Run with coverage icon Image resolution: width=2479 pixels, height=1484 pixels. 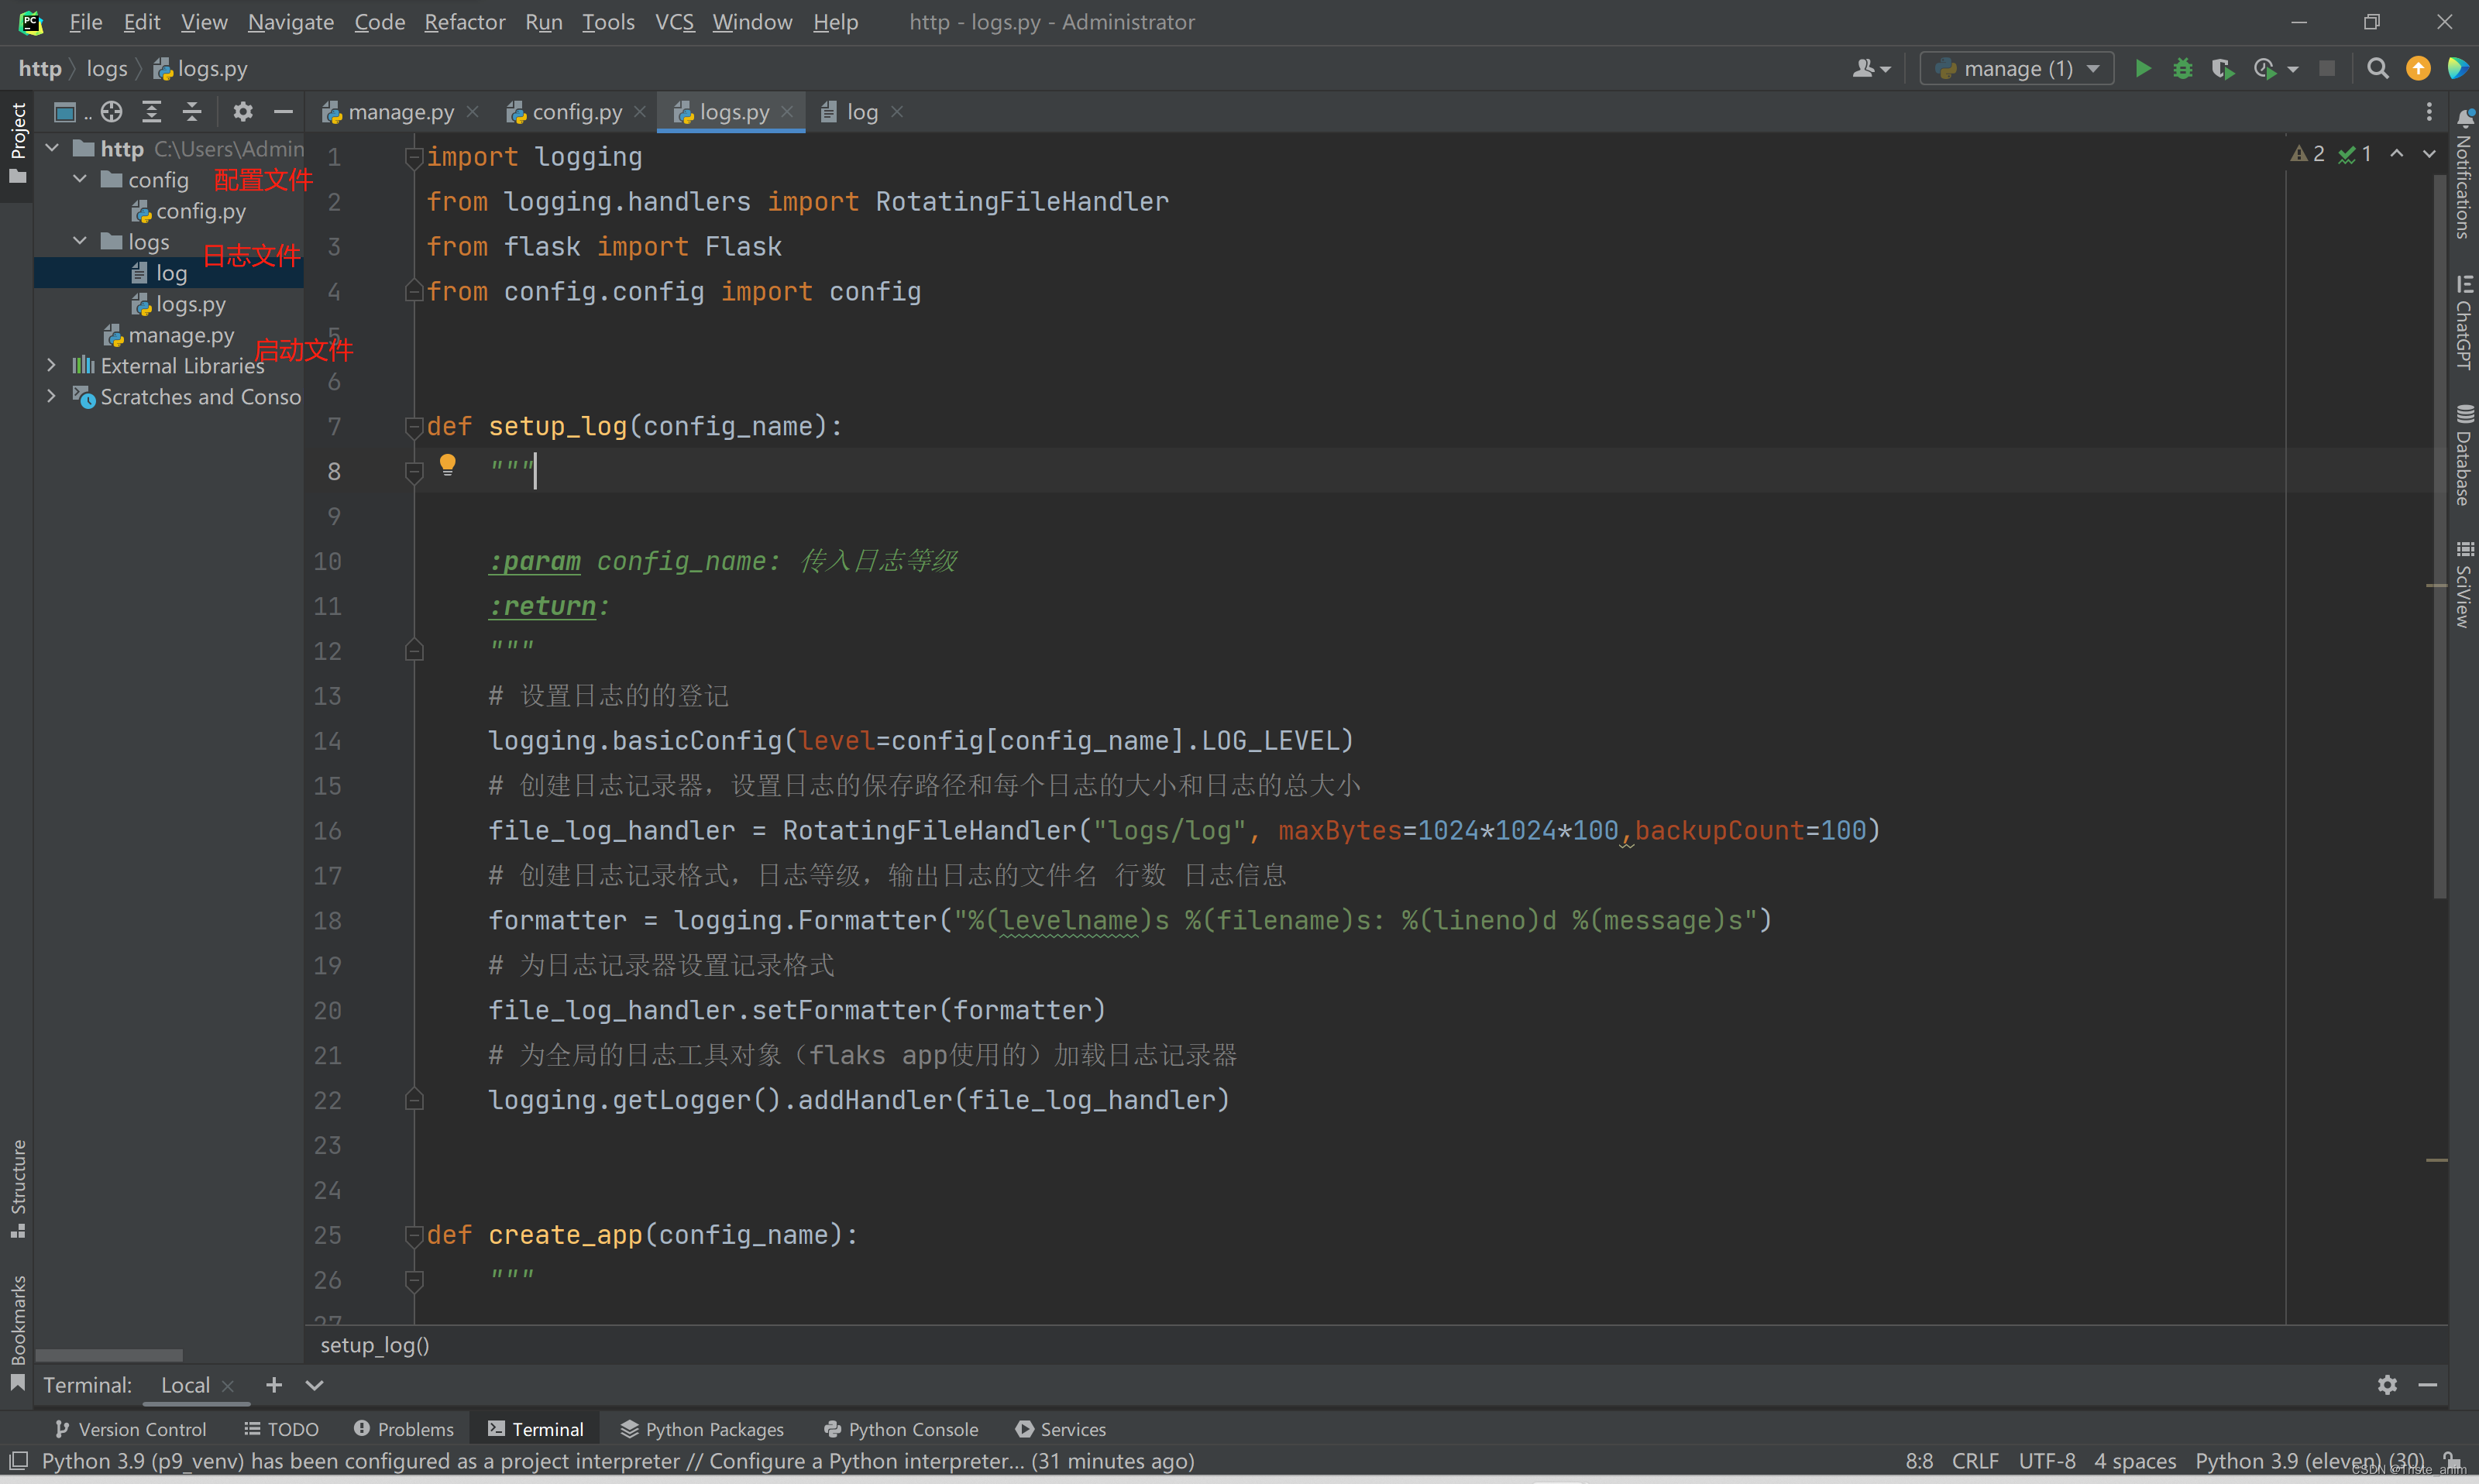[2222, 69]
